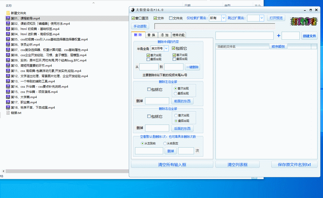Click the 从 start text input field

click(149, 67)
